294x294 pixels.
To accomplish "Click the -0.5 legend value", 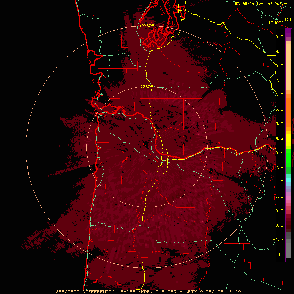I will pyautogui.click(x=278, y=225).
